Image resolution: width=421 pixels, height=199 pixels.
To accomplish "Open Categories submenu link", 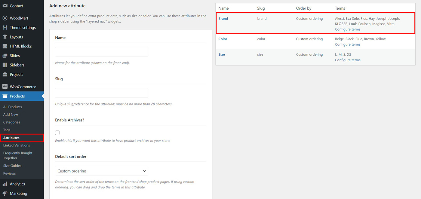I will pos(12,122).
